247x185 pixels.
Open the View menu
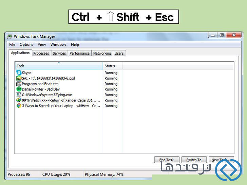[42, 44]
